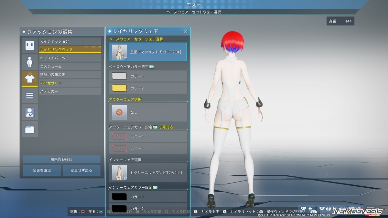The width and height of the screenshot is (388, 218).
Task: Click the cross 戻る button icon in footer
Action: pos(101,212)
